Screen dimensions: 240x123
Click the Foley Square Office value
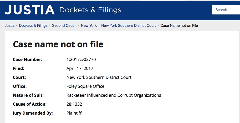[x=85, y=86]
